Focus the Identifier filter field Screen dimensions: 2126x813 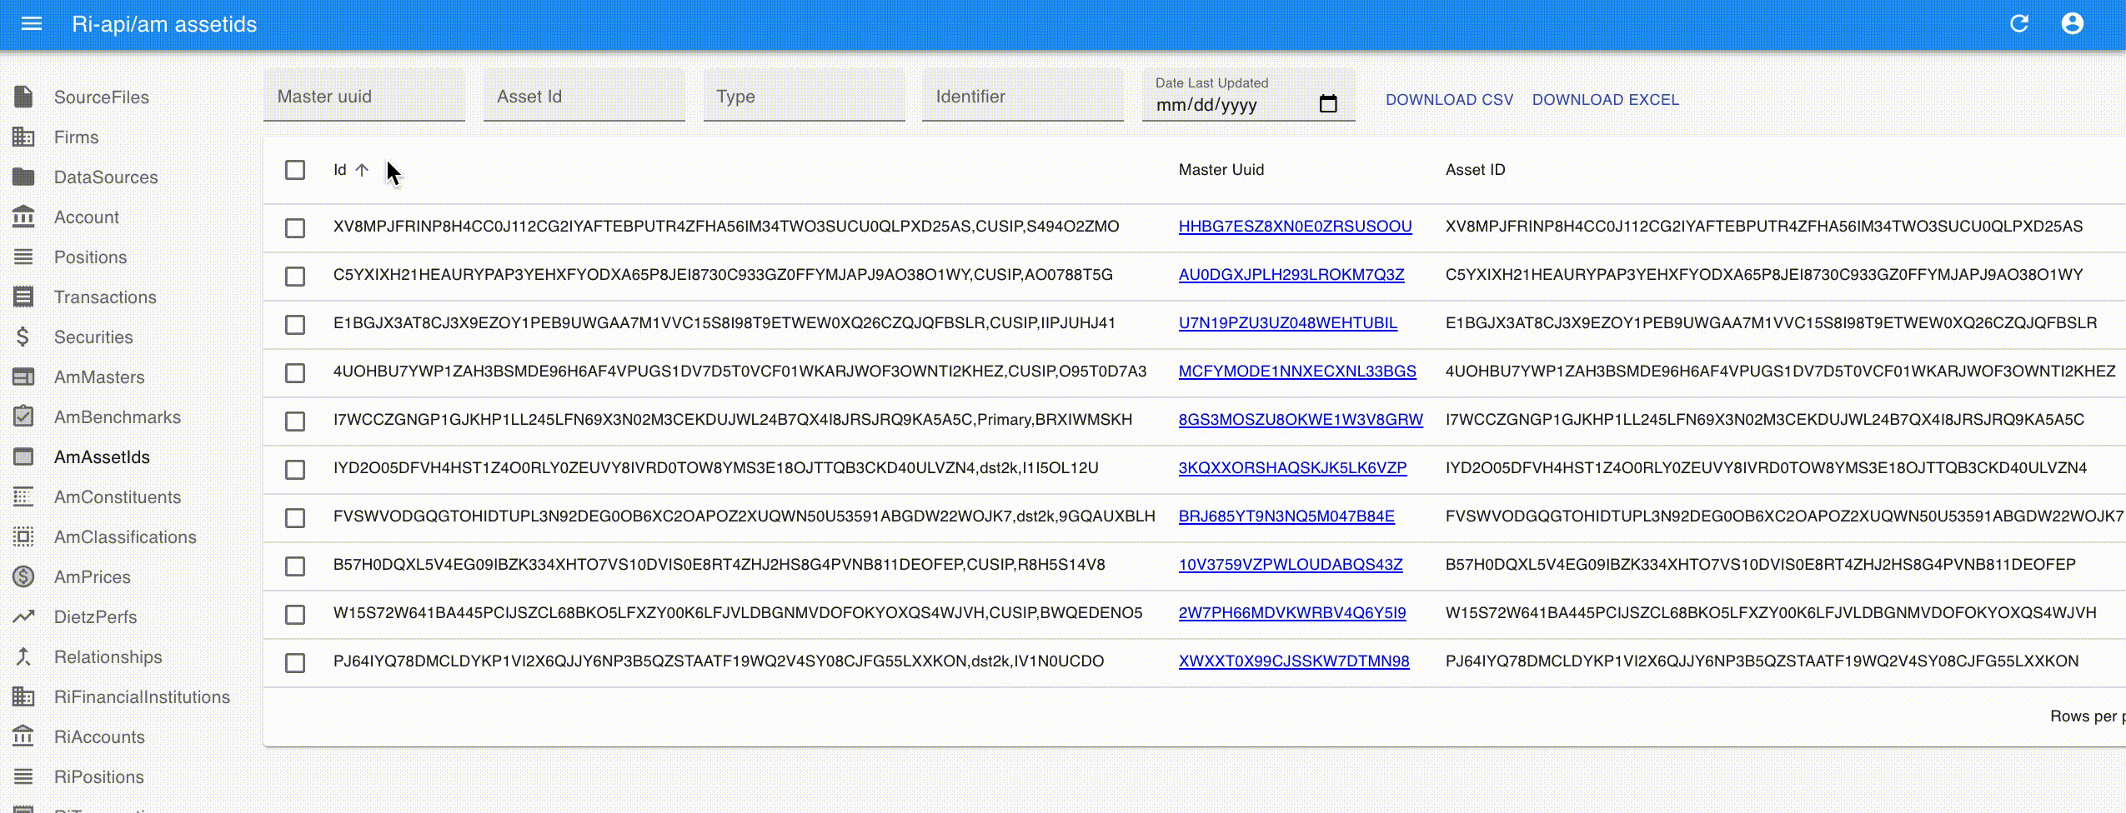(1023, 96)
